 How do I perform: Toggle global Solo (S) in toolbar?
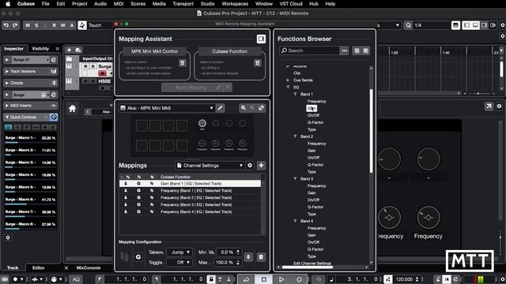tap(36, 25)
